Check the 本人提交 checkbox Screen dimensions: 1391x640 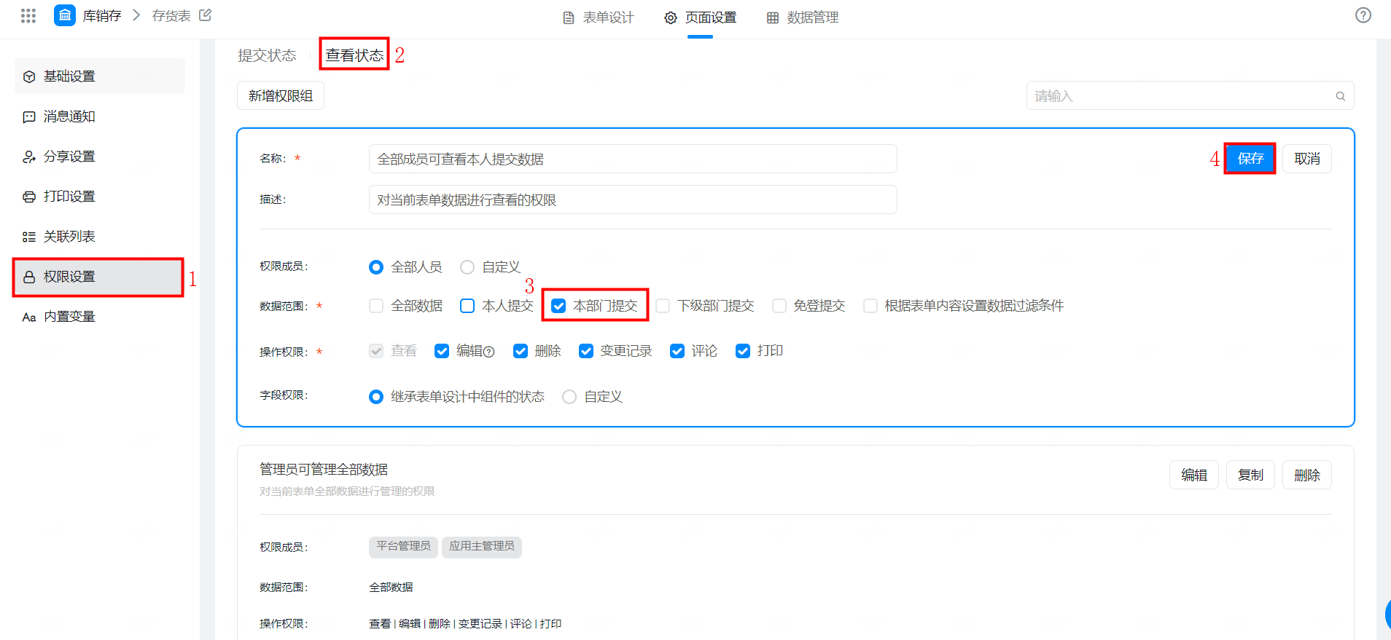[467, 306]
